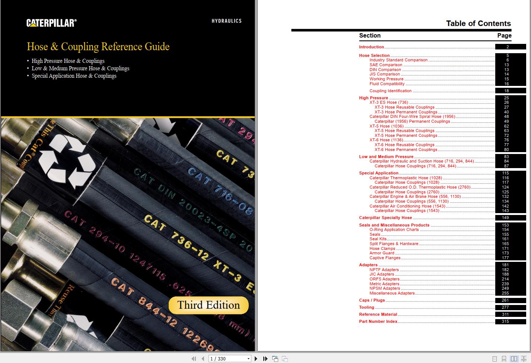The width and height of the screenshot is (531, 363).
Task: Click inside the '1 / 330' page field
Action: 223,359
